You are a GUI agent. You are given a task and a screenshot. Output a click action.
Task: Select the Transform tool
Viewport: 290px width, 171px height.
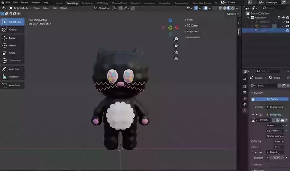(12, 61)
